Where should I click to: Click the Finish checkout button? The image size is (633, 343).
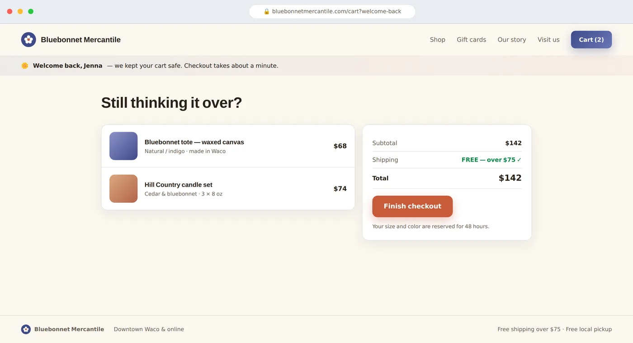[412, 206]
